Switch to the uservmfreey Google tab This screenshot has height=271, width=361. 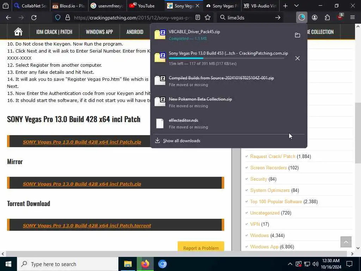pos(107,6)
